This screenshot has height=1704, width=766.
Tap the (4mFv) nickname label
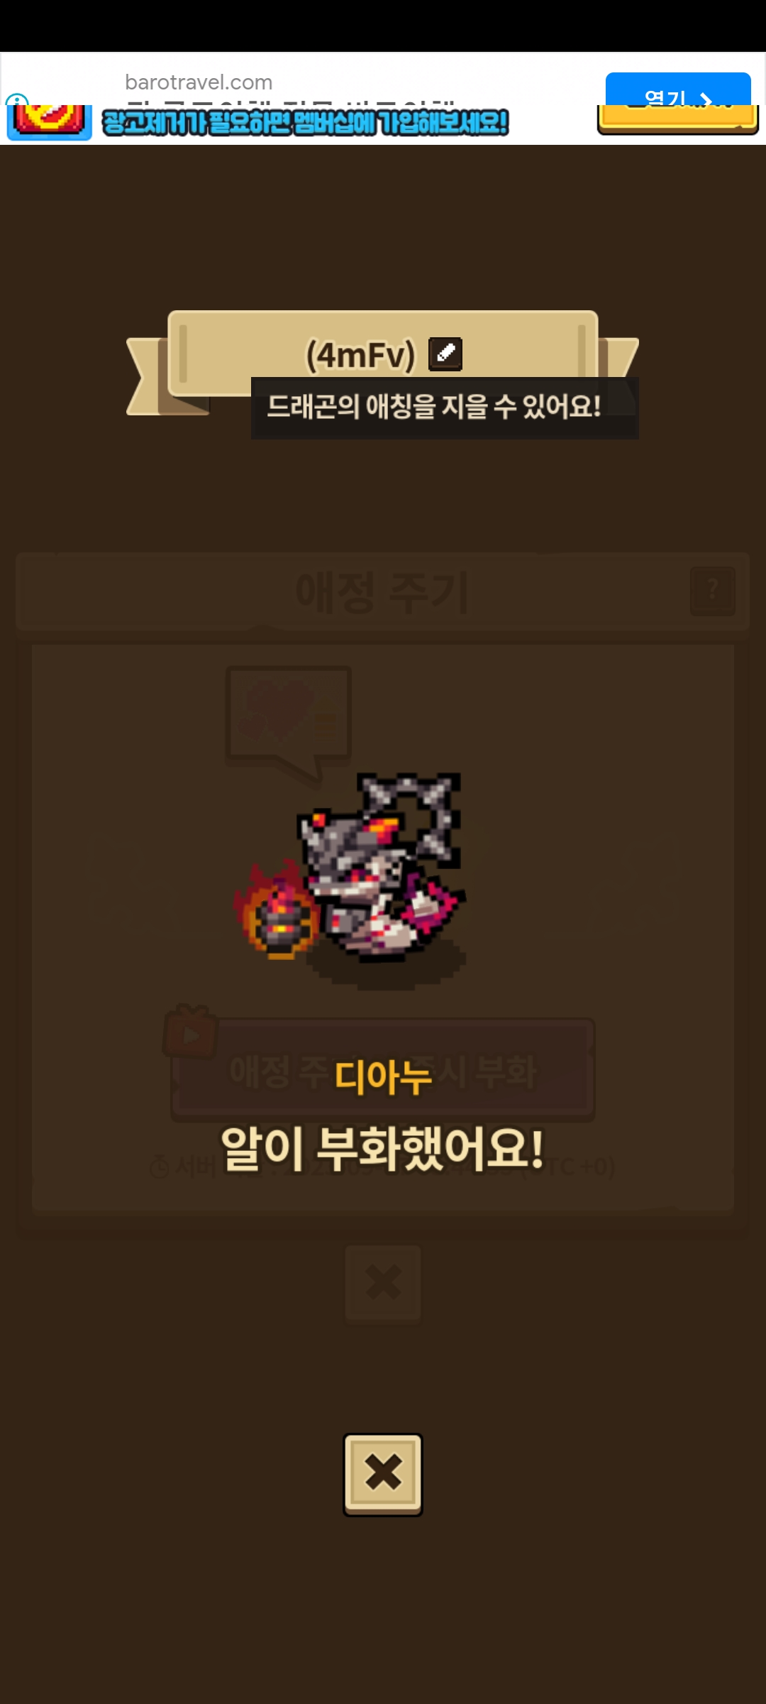pos(360,354)
